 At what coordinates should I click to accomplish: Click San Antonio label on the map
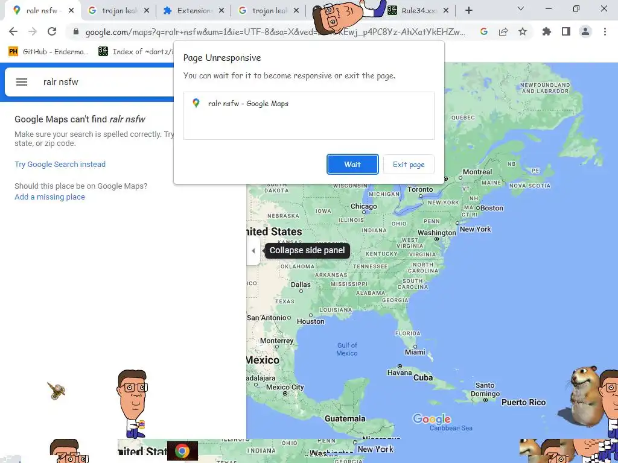point(267,318)
